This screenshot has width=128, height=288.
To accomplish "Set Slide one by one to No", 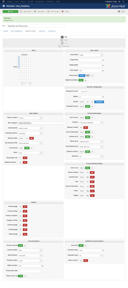I will pyautogui.click(x=25, y=276).
